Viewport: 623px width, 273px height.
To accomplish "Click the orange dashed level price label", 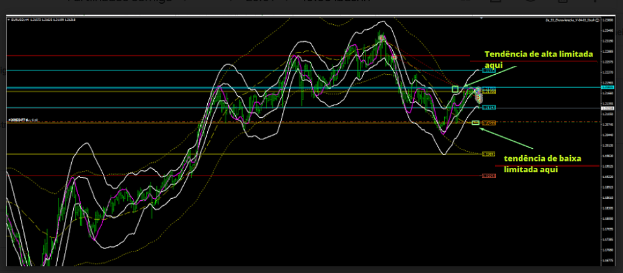I will pos(488,122).
